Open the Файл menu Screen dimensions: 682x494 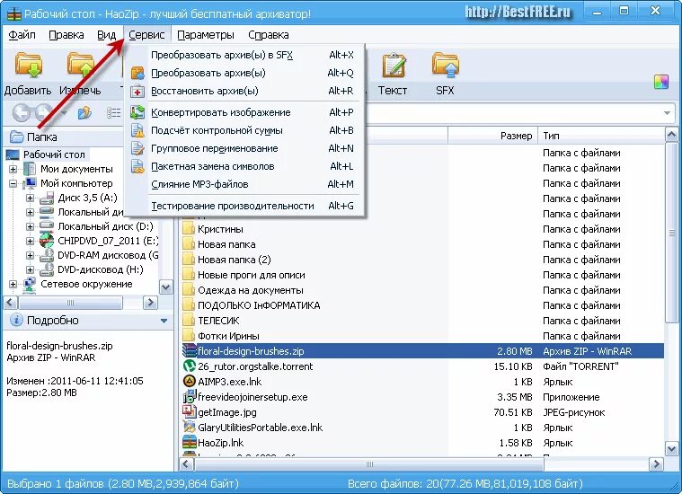coord(22,35)
